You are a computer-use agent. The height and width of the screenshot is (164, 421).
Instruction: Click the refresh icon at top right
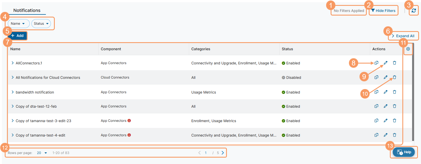tap(414, 11)
